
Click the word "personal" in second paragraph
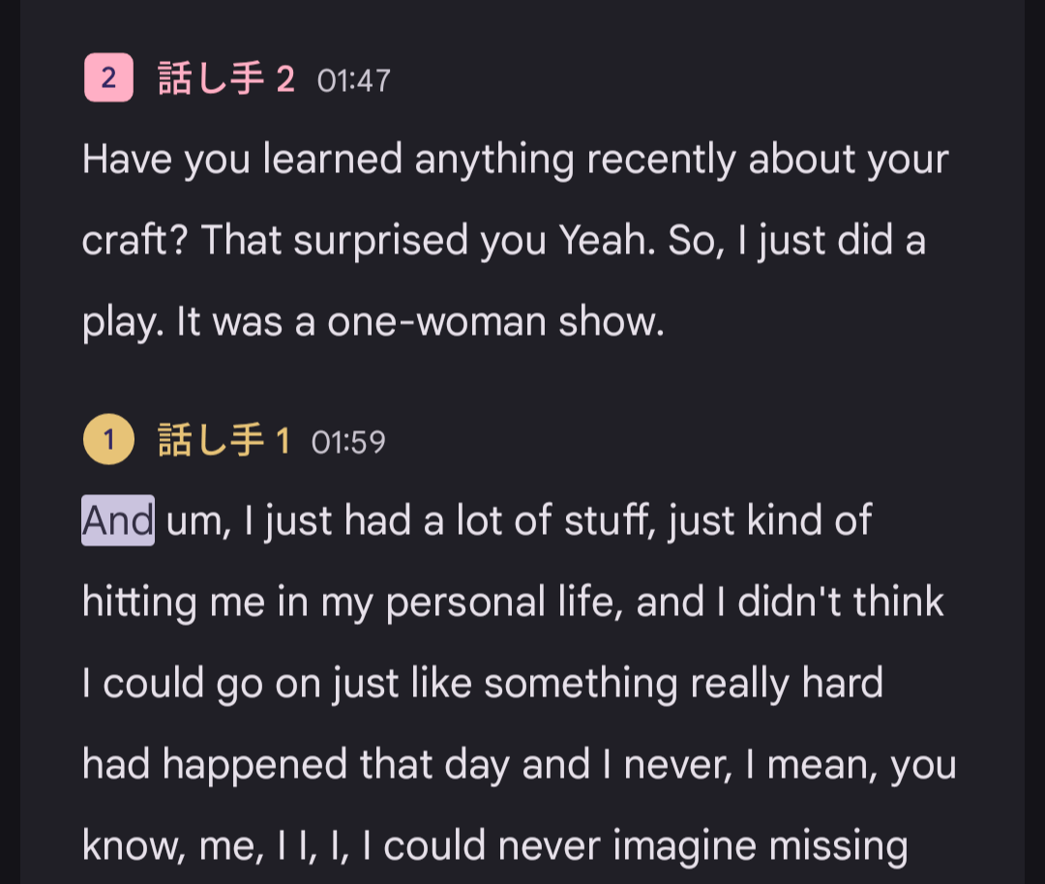[x=465, y=604]
